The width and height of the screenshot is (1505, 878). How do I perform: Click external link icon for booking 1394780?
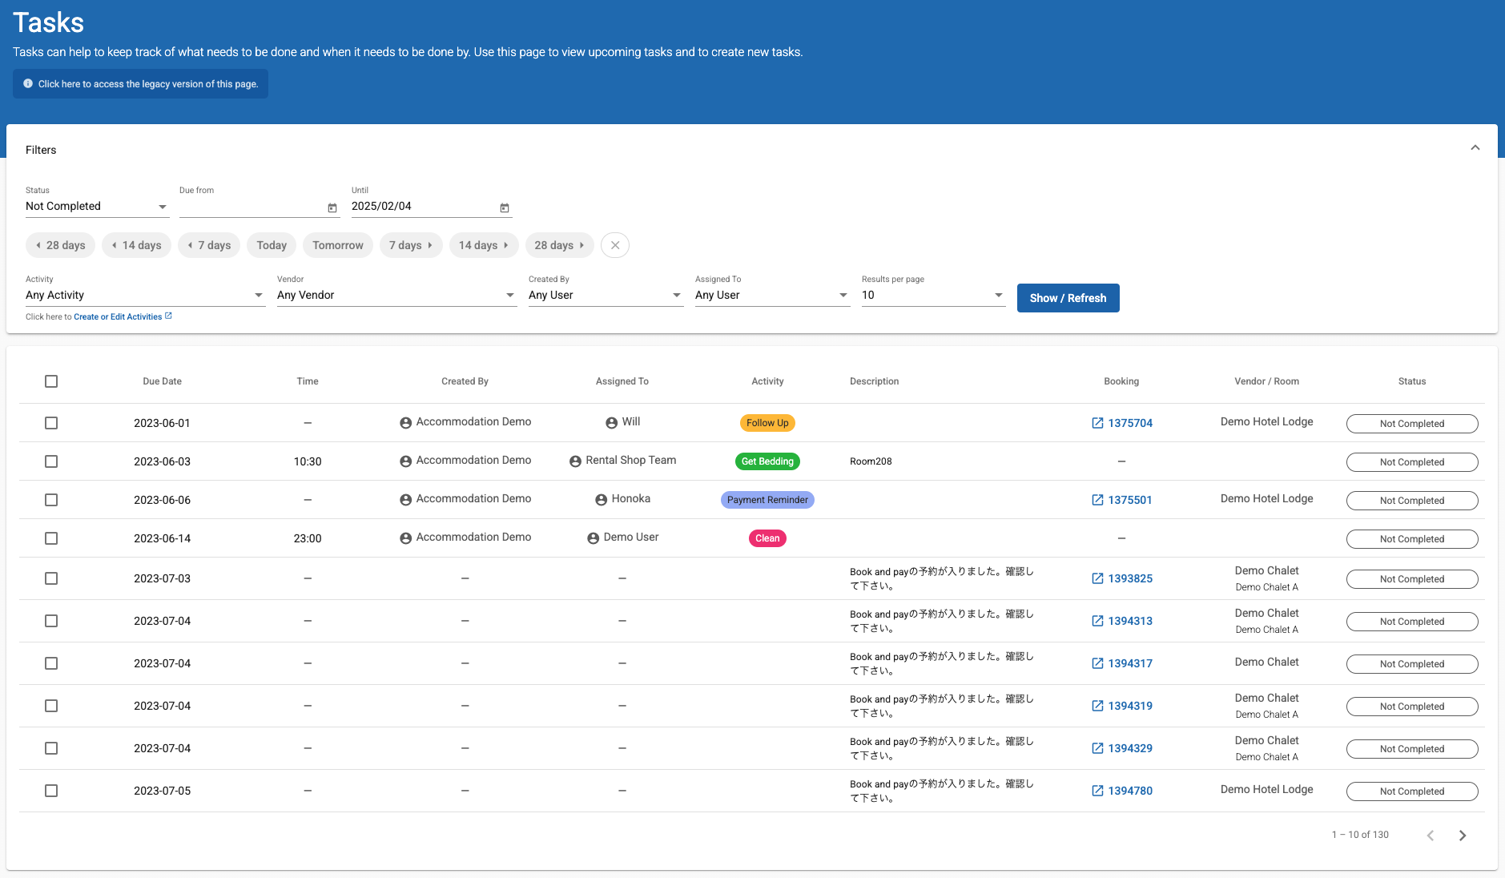[1097, 791]
